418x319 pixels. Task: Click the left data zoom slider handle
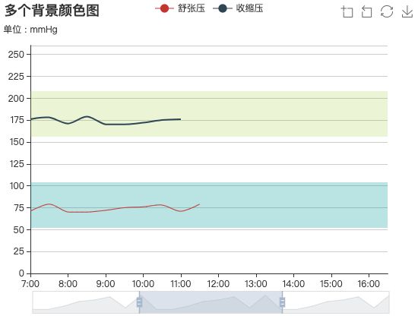pyautogui.click(x=139, y=302)
